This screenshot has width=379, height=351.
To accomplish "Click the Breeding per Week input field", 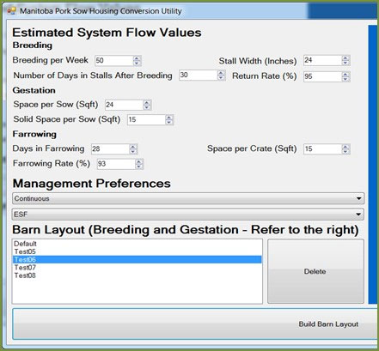I will tap(114, 61).
